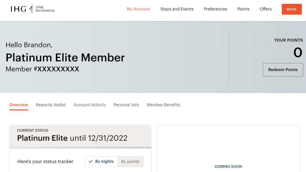Viewport: 306px width, 172px height.
Task: Open the My Account menu item
Action: (138, 9)
